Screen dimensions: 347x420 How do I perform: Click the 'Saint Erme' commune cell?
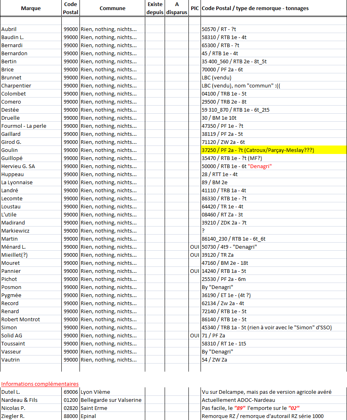point(112,408)
